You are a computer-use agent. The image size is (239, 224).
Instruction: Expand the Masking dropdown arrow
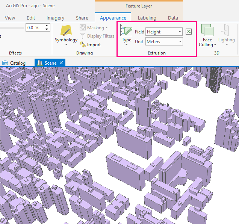tap(107, 28)
